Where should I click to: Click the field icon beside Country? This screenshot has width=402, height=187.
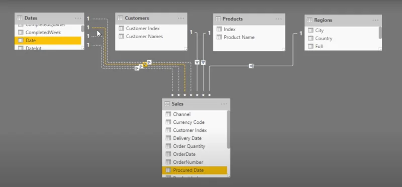pos(311,39)
